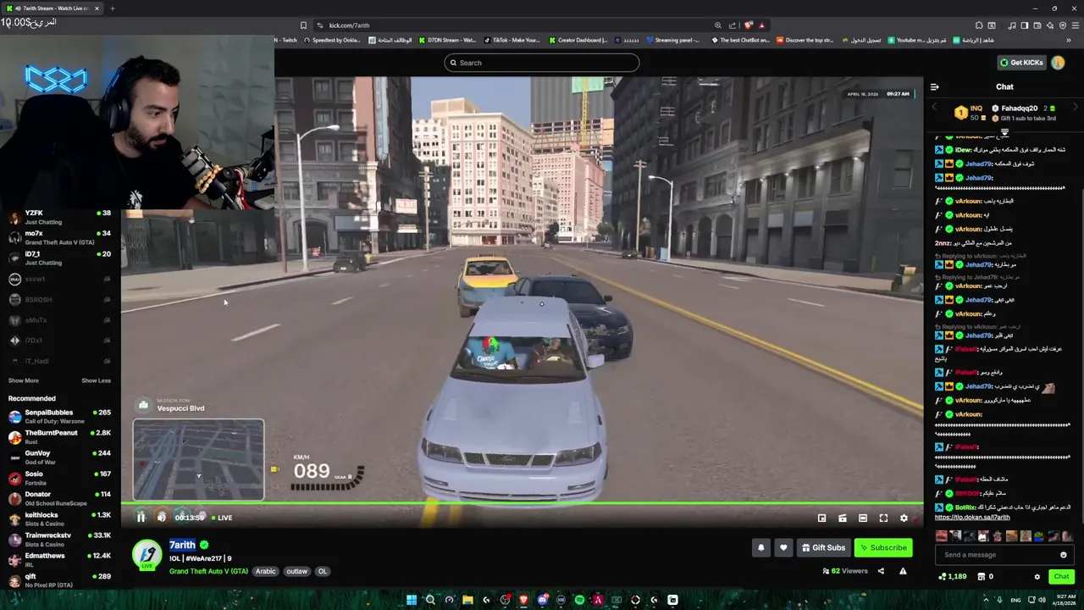Toggle theater mode in the player
The height and width of the screenshot is (610, 1084).
(863, 518)
